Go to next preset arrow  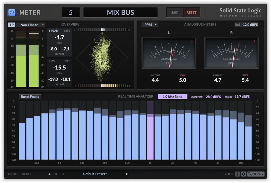coord(127,174)
